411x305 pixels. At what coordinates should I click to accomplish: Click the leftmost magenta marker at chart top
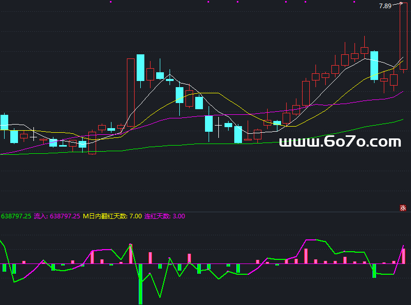click(x=110, y=2)
